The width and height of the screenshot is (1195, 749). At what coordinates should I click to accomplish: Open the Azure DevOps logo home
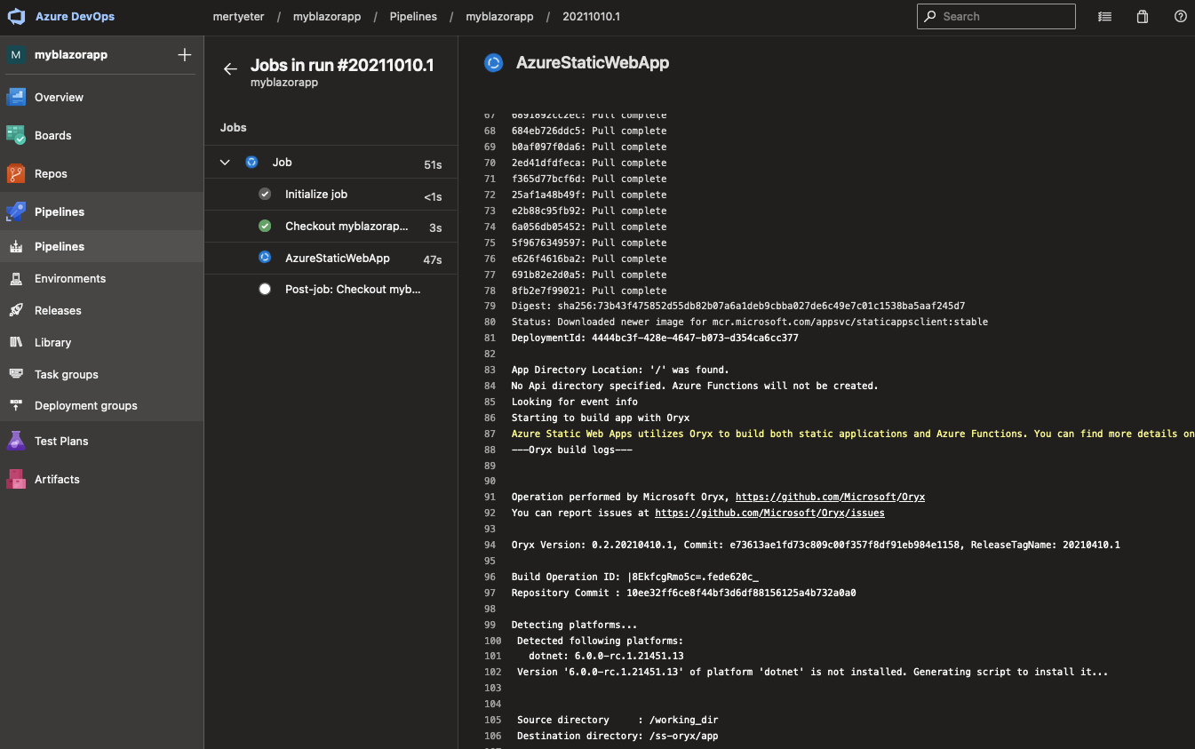(17, 16)
